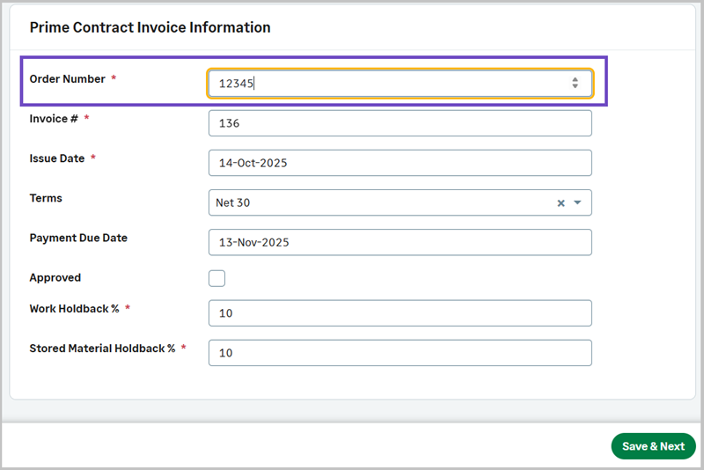Tick the Approved checkbox

(x=216, y=279)
